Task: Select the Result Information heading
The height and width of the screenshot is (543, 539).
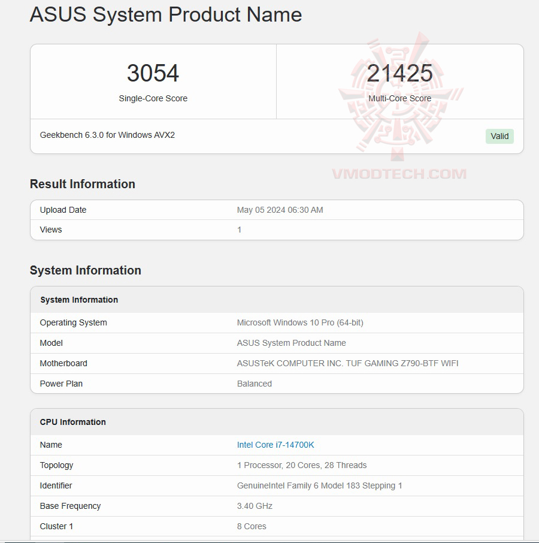Action: click(x=82, y=184)
